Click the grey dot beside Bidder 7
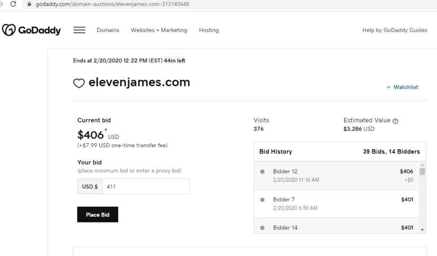Screen dimensions: 437x256 click(262, 199)
